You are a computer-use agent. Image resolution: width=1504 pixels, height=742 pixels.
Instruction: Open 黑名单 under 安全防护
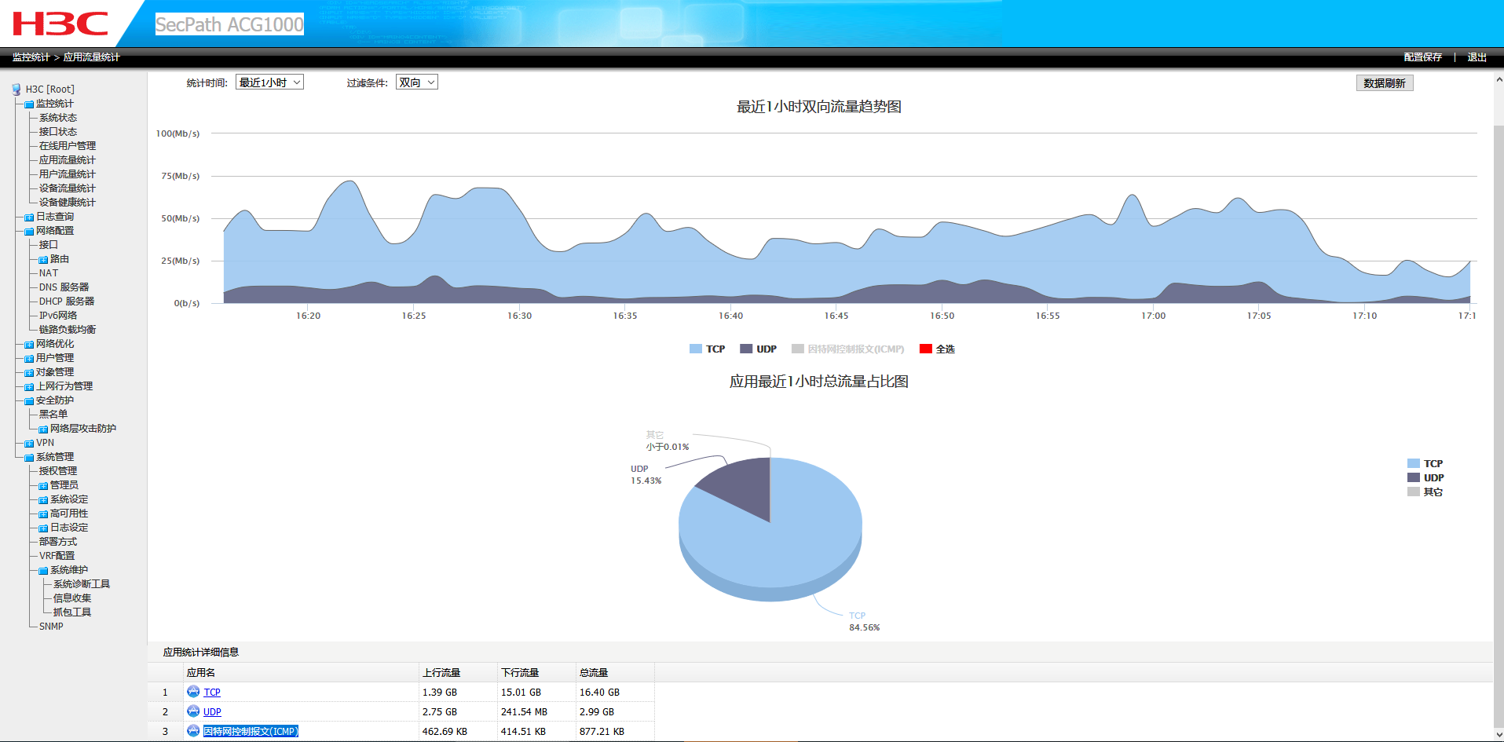point(53,415)
